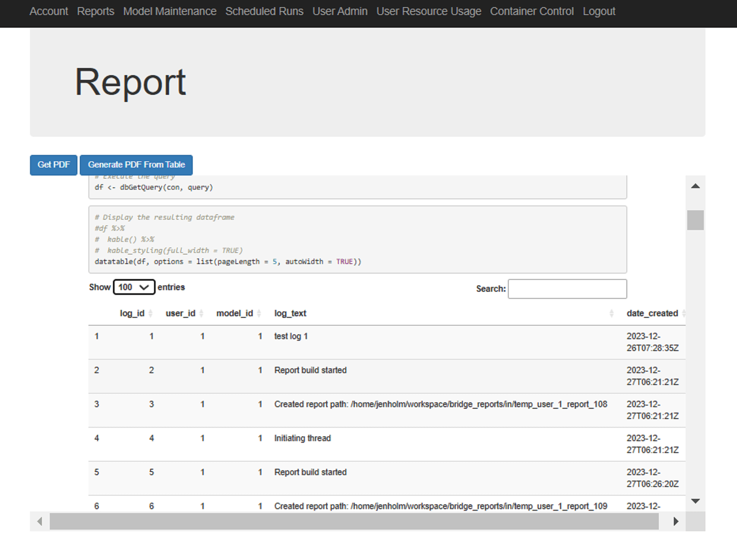Click the vertical scrollbar up arrow

coord(696,186)
